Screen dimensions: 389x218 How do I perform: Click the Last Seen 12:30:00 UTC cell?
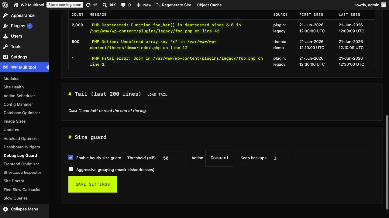click(351, 61)
